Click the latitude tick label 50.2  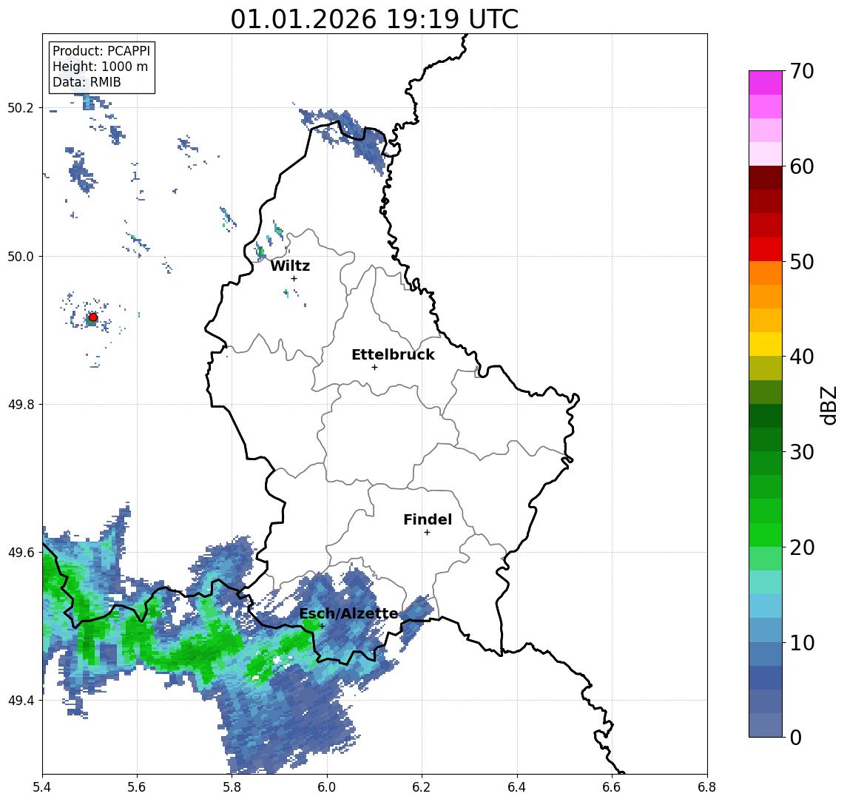(x=21, y=107)
